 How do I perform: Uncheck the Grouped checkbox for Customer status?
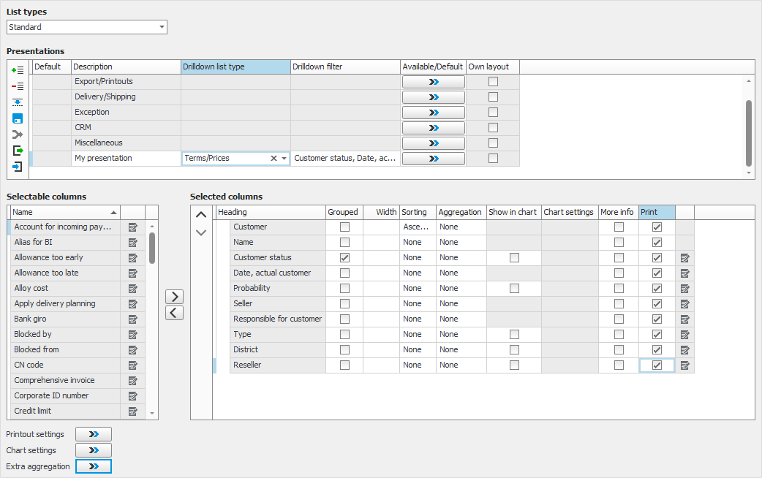(x=344, y=257)
